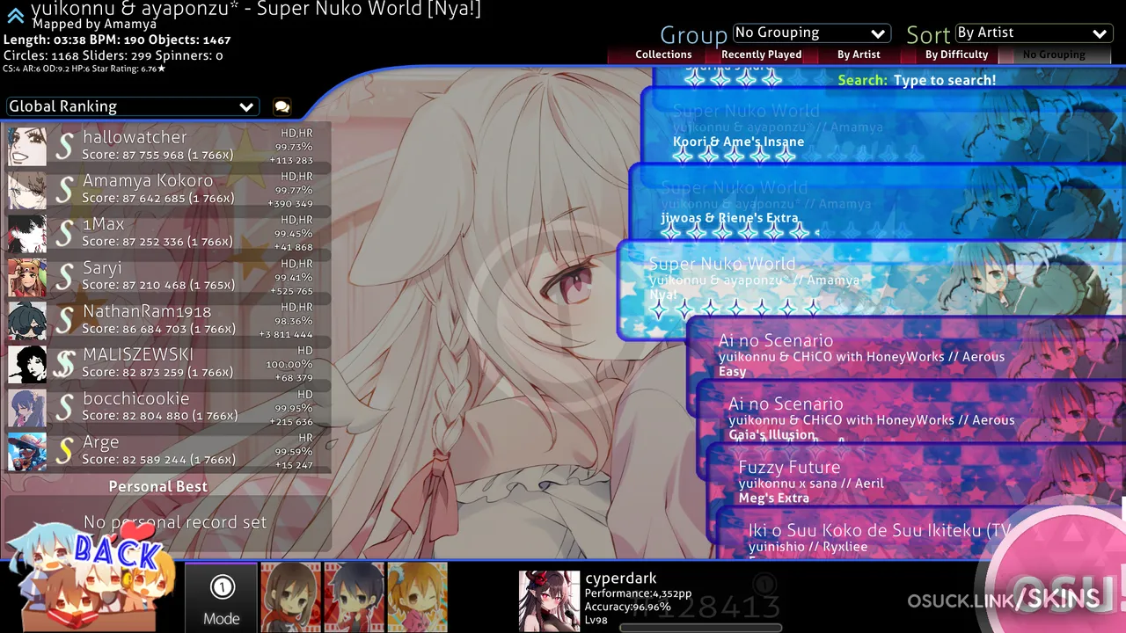Click NathanRam1918's avatar in leaderboard

[x=27, y=320]
